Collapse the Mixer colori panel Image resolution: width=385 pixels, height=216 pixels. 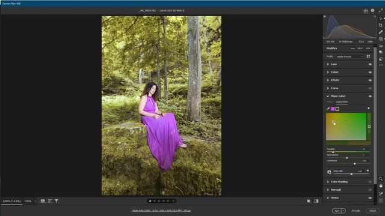point(328,96)
